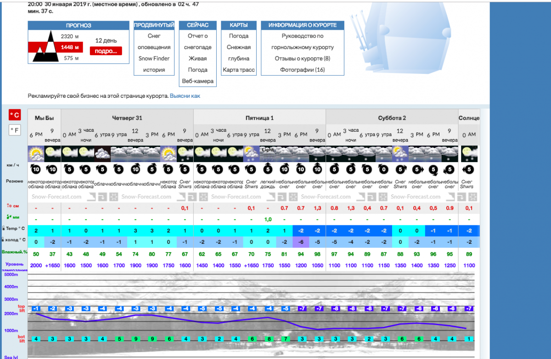Open the Отчет о снегопаде link
Screen dimensions: 551x359
198,41
